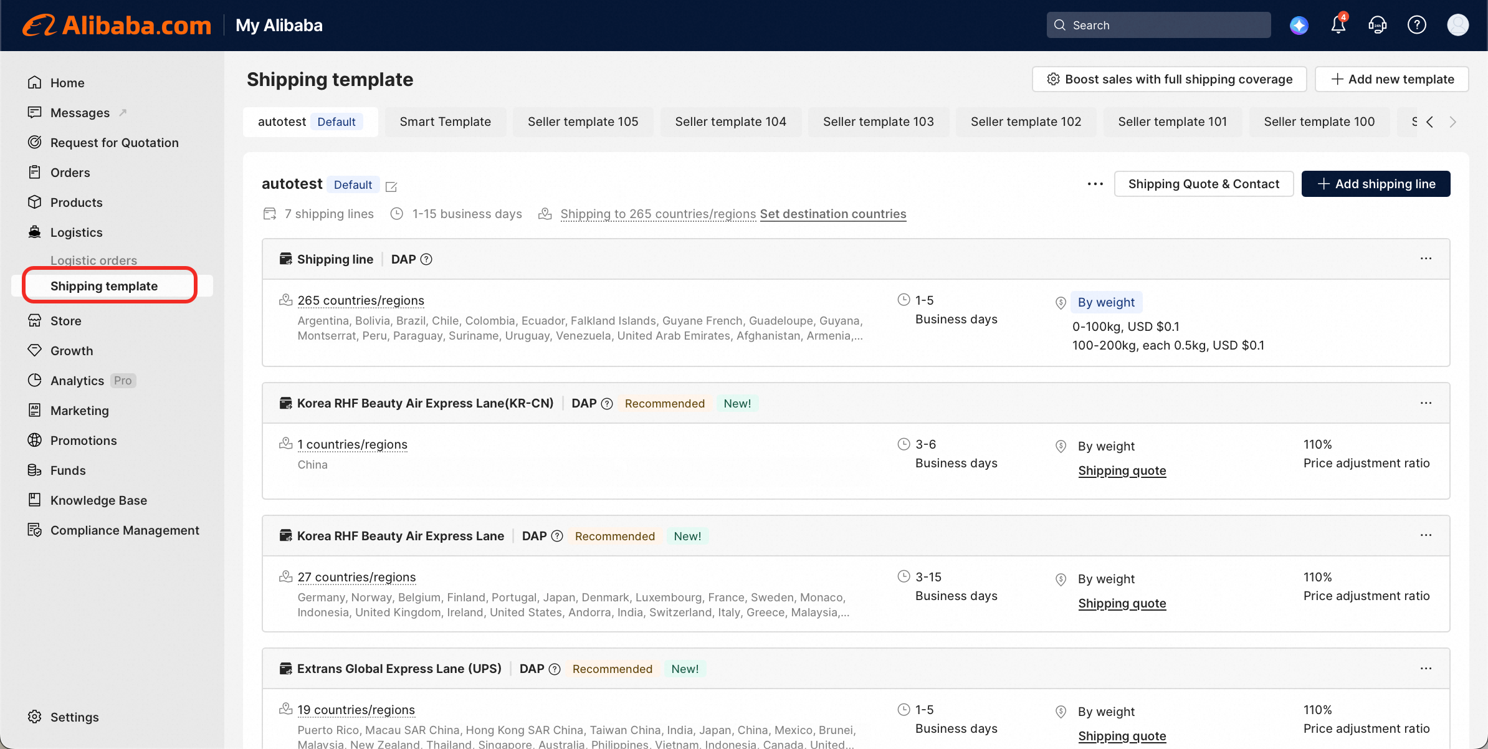
Task: Click DAP help icon for Korea RHF 27-country lane
Action: click(x=557, y=537)
